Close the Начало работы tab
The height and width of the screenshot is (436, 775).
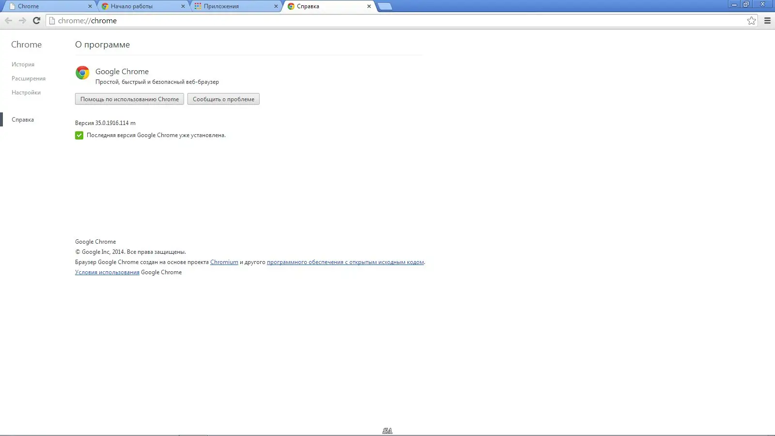click(183, 6)
